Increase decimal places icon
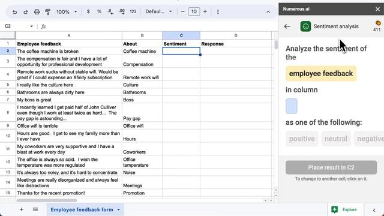Image resolution: width=384 pixels, height=216 pixels. click(121, 11)
